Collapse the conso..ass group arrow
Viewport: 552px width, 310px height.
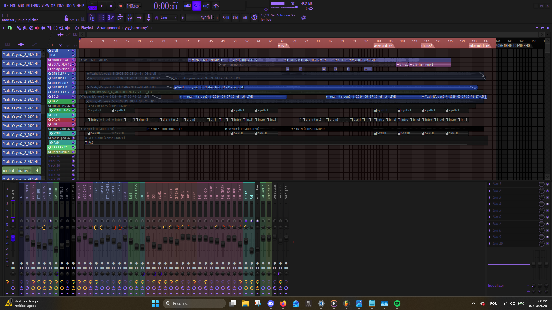pyautogui.click(x=69, y=106)
